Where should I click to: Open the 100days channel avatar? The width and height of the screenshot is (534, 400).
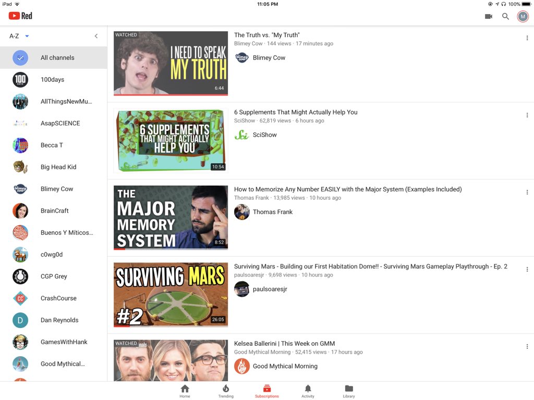coord(20,79)
